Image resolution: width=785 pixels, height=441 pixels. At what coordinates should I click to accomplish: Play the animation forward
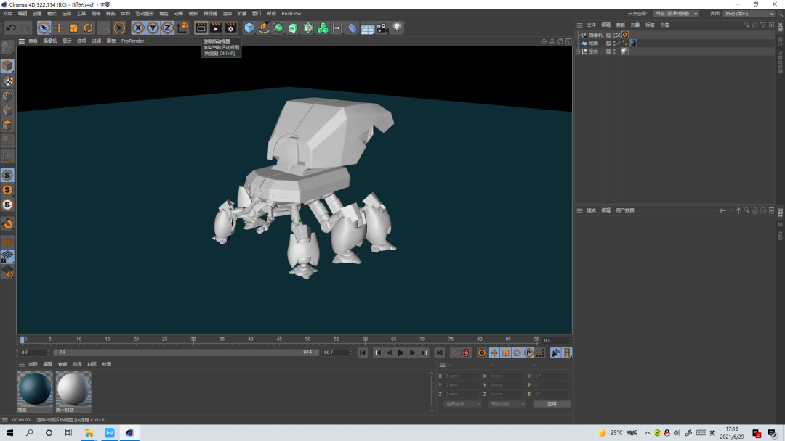point(401,353)
